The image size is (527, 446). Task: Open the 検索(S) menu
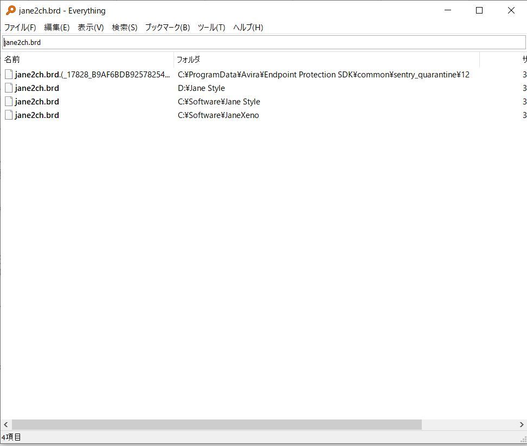(125, 28)
